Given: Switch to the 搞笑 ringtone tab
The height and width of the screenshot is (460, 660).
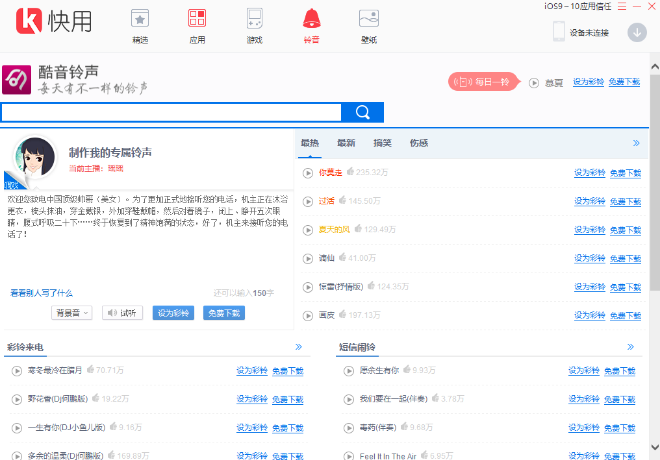Looking at the screenshot, I should point(383,143).
